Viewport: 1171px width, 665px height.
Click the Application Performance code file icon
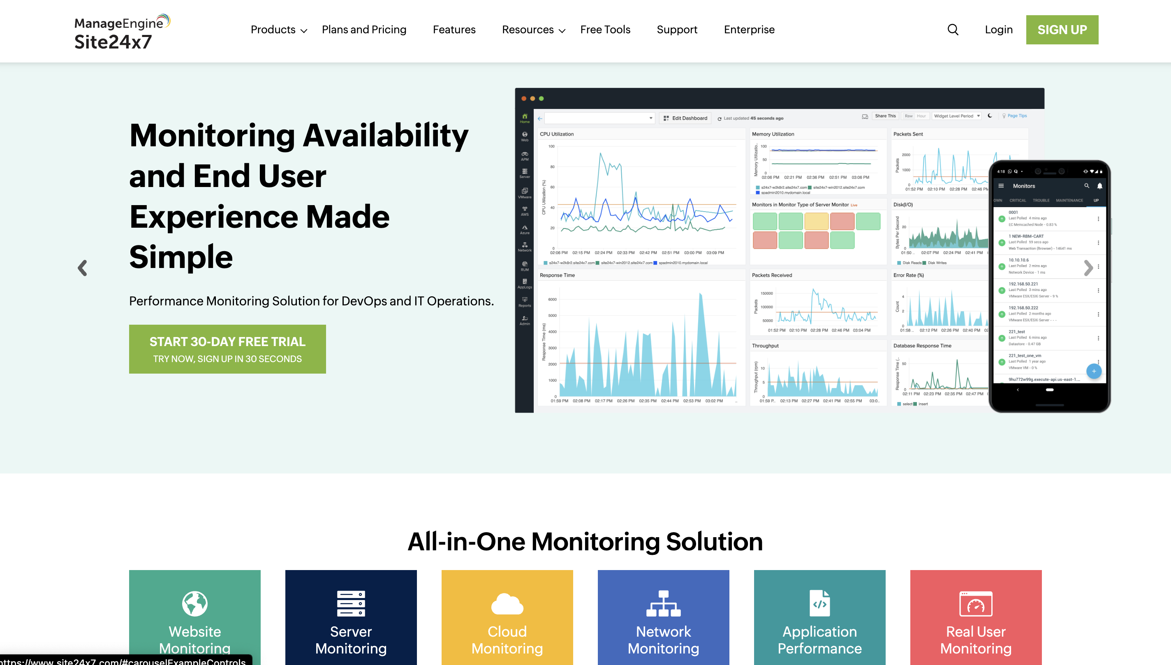[819, 603]
